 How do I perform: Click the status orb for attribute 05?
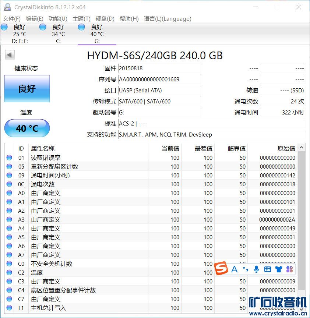(9, 166)
